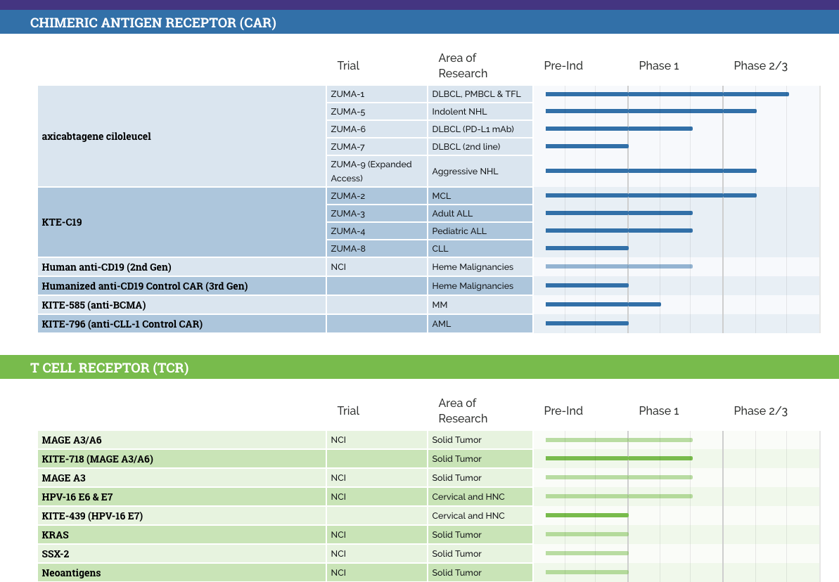
Task: Click the ZUMA-2 trial cell
Action: pyautogui.click(x=377, y=196)
